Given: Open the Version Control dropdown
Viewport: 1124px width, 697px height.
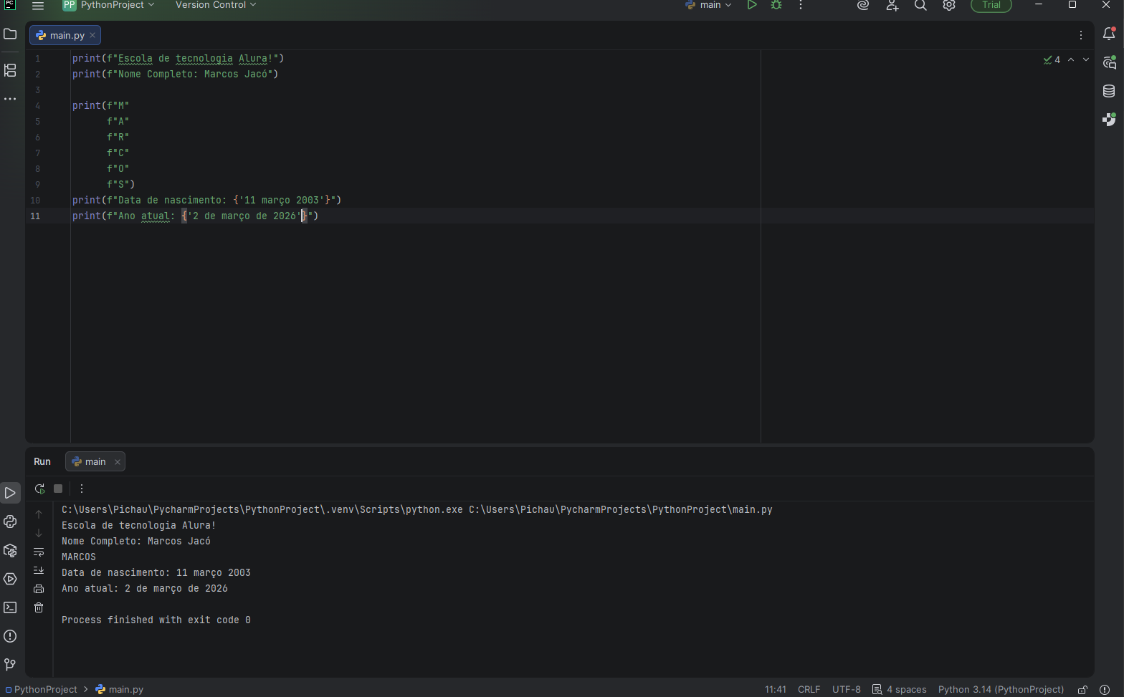Looking at the screenshot, I should click(x=215, y=5).
